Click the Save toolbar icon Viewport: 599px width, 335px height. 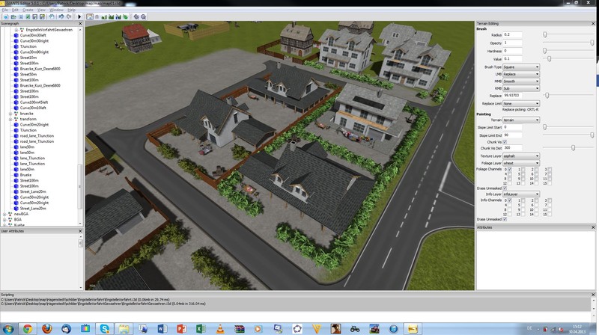click(x=34, y=16)
